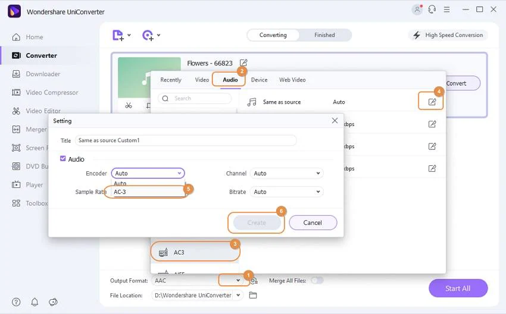
Task: Toggle the Audio checkbox
Action: point(63,159)
